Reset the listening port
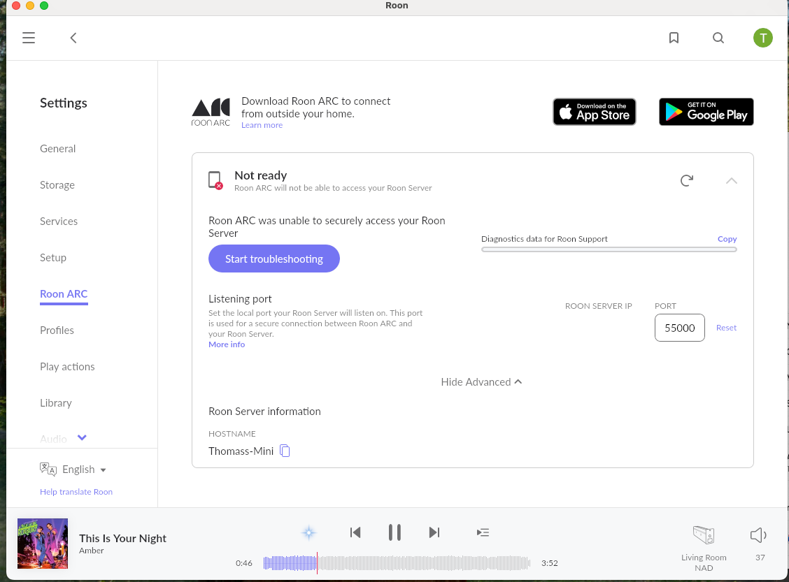 pos(726,328)
